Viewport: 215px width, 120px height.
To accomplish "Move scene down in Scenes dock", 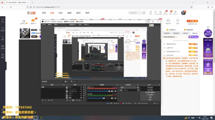I will 52,100.
